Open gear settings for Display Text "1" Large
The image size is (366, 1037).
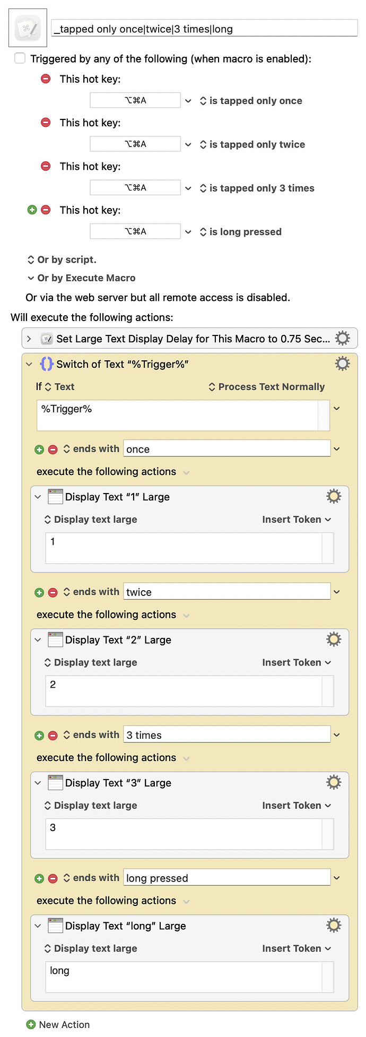click(x=333, y=496)
